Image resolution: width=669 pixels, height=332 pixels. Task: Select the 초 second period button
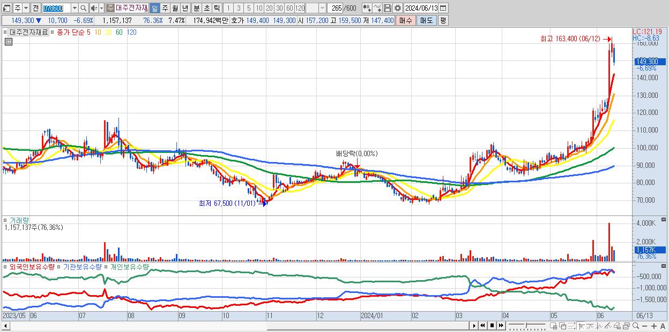click(x=206, y=8)
